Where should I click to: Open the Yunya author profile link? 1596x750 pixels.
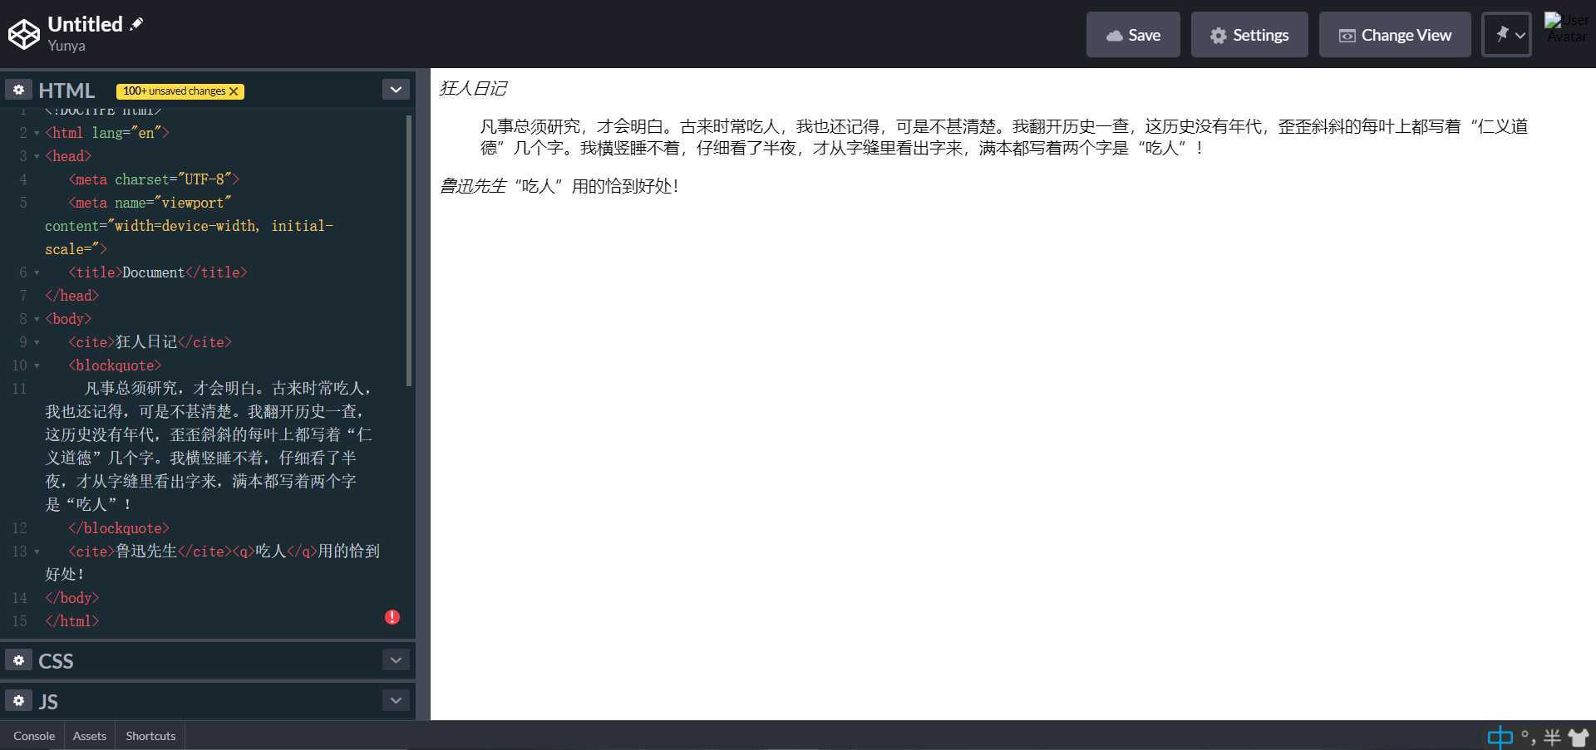[x=66, y=46]
